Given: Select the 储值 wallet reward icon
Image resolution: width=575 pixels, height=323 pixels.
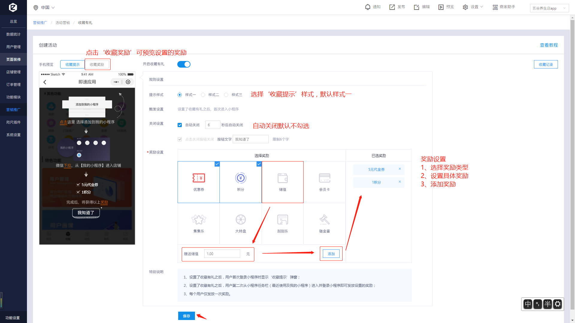Looking at the screenshot, I should (x=283, y=178).
